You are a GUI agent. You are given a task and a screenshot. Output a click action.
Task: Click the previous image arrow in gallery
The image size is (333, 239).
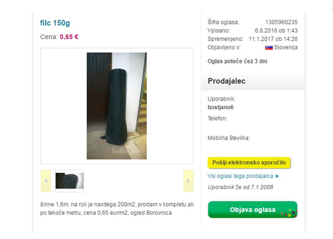click(46, 181)
